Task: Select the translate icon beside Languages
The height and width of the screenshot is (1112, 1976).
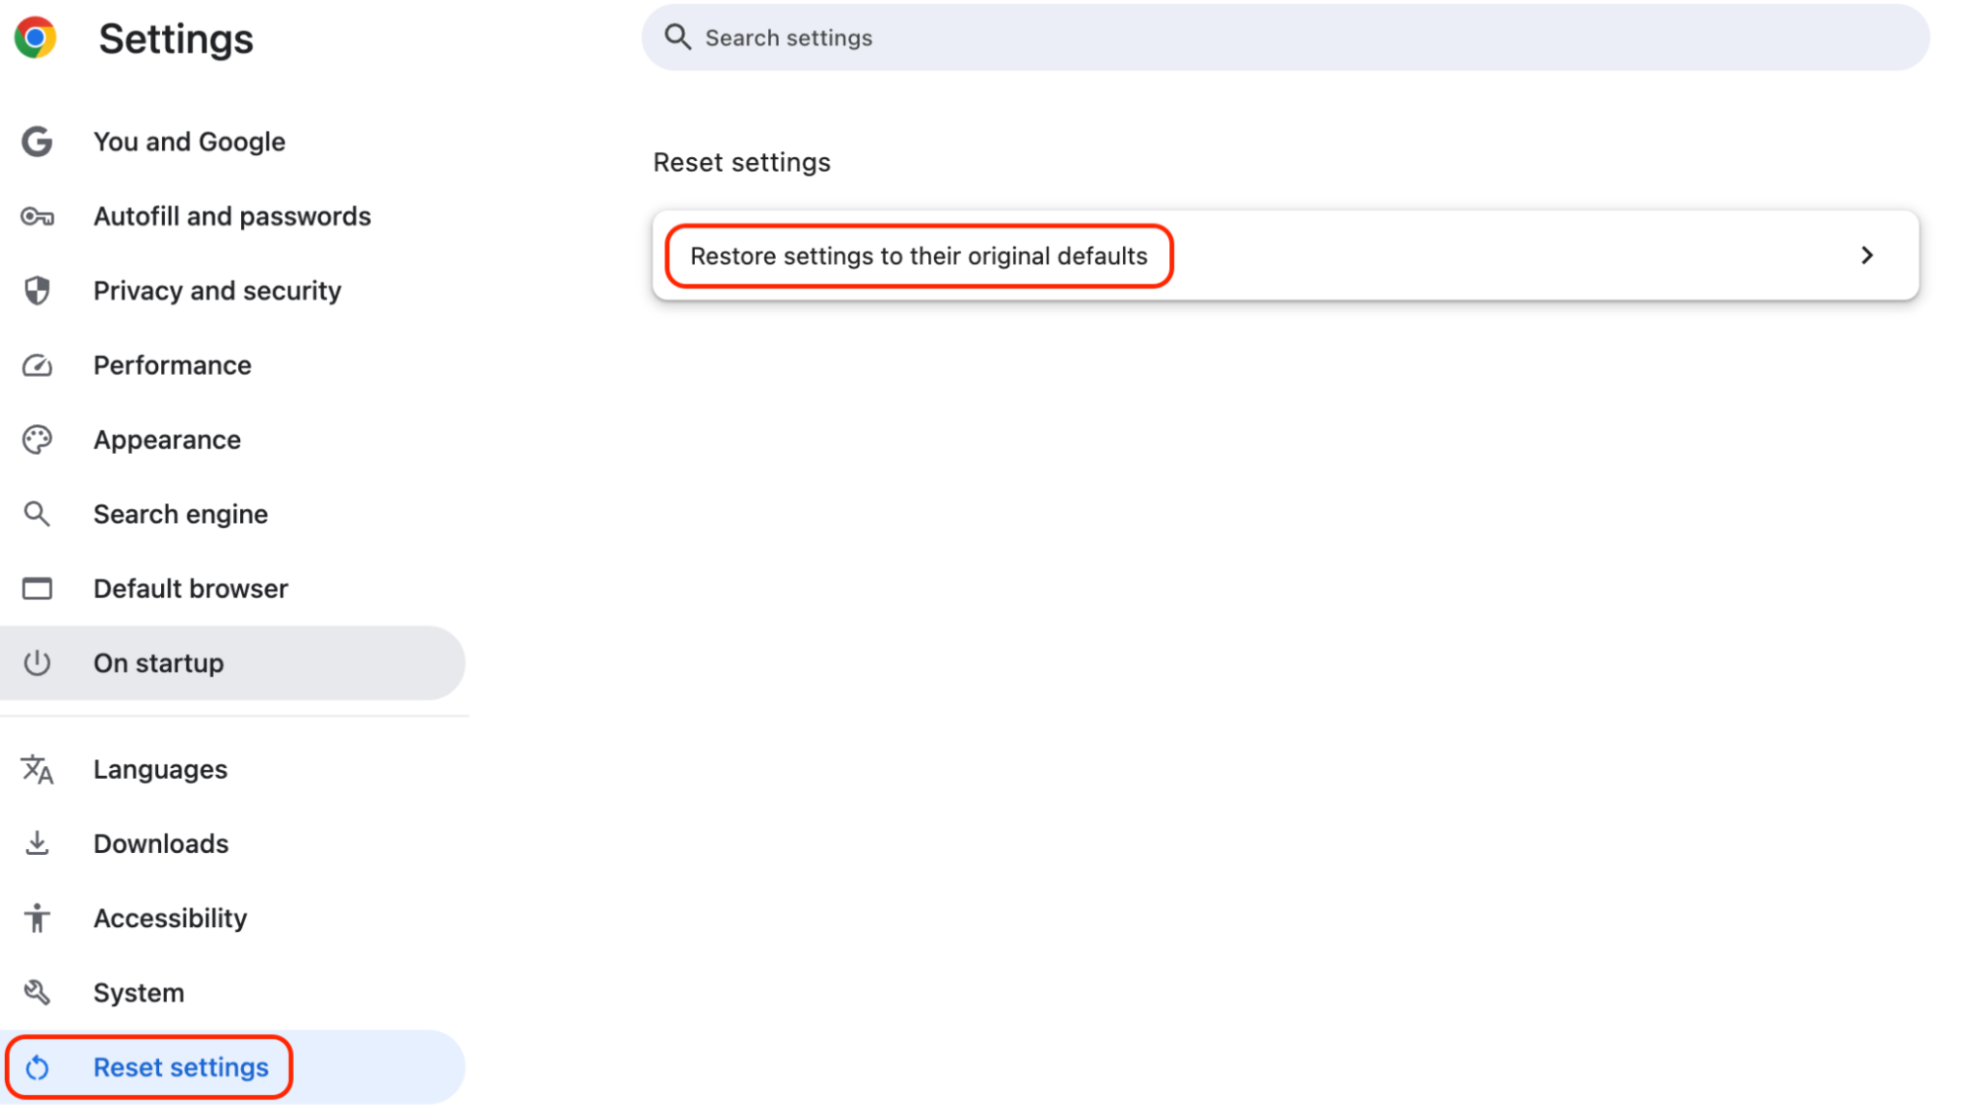Action: (37, 769)
